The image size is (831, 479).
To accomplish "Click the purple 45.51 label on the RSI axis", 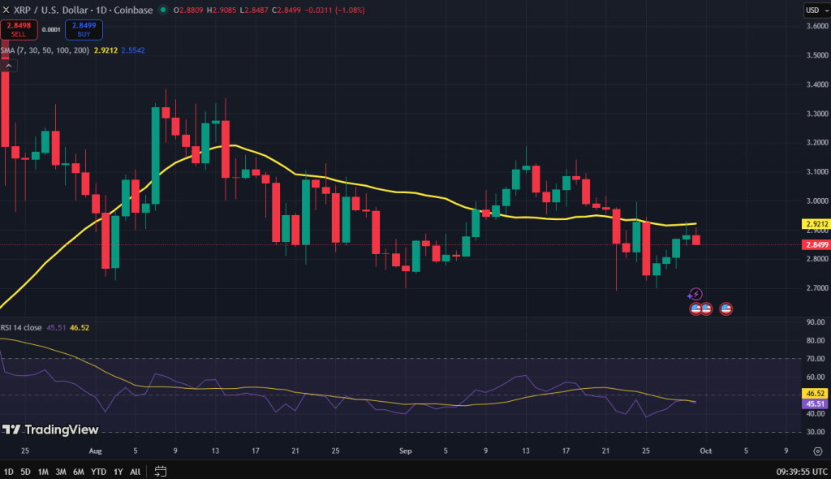I will tap(815, 404).
